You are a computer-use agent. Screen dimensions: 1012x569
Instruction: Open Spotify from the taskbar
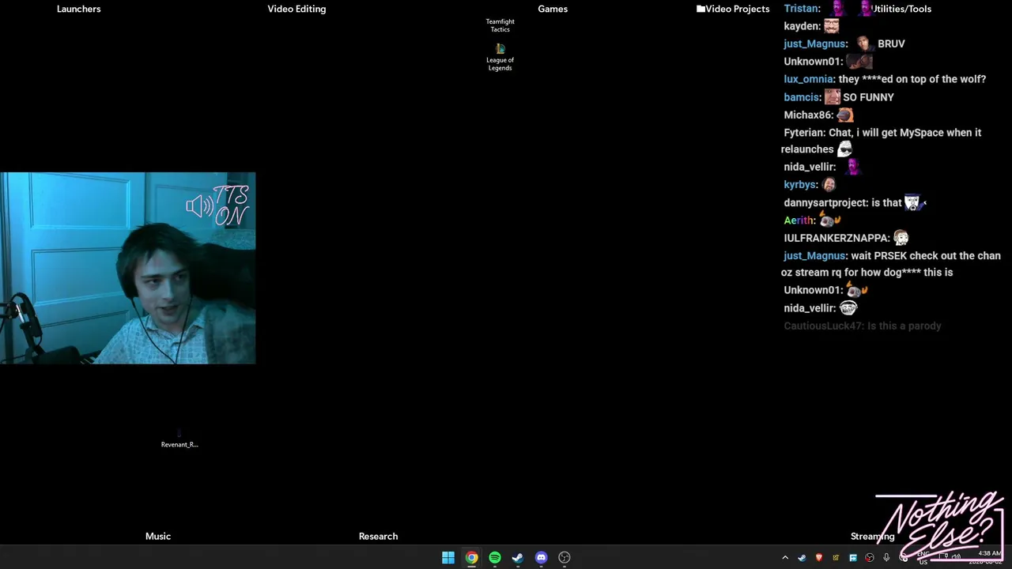click(495, 558)
